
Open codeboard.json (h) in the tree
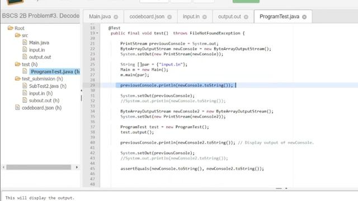click(41, 108)
